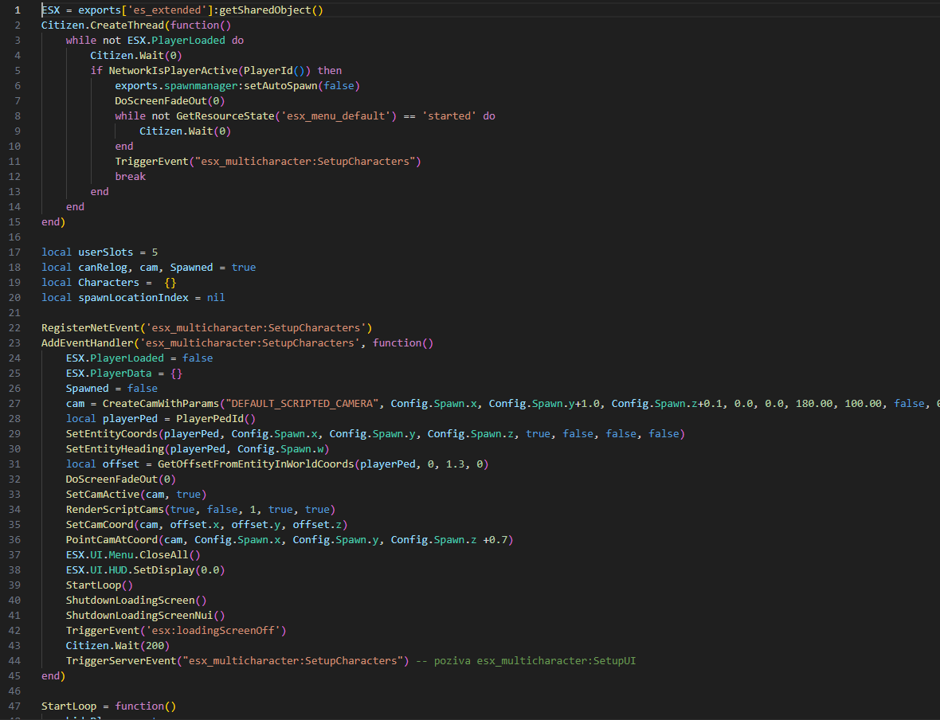Image resolution: width=940 pixels, height=720 pixels.
Task: Click the break keyword on line 12
Action: [x=130, y=177]
